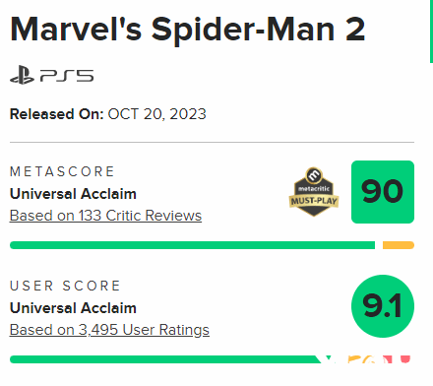Click the green vertical bar at top right

[431, 32]
